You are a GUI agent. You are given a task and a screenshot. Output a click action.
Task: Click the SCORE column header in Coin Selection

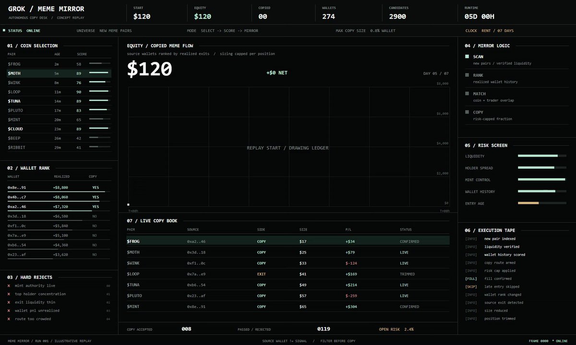[82, 54]
